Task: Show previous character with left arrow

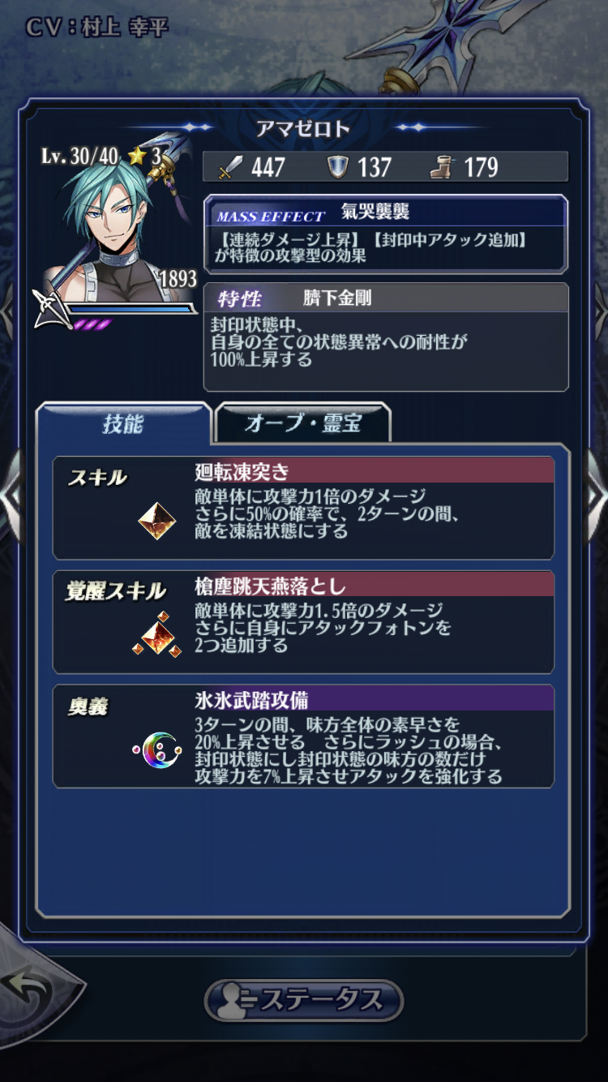Action: tap(11, 495)
